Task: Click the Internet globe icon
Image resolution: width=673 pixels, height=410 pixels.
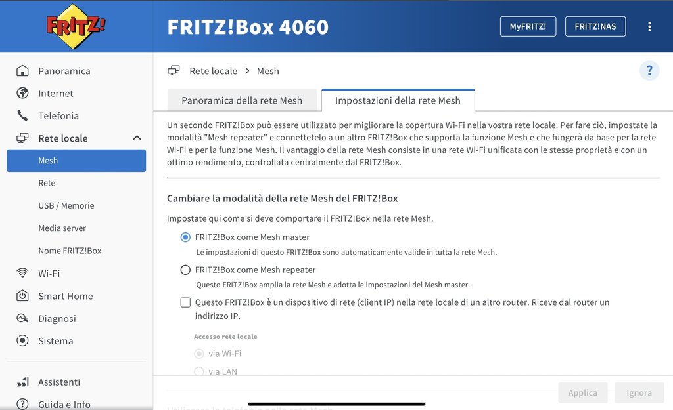Action: (x=23, y=93)
